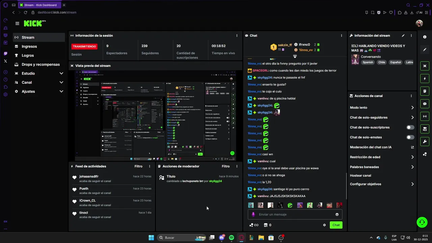The width and height of the screenshot is (432, 243).
Task: Open Filtro in Acciones de moderador
Action: [x=225, y=166]
